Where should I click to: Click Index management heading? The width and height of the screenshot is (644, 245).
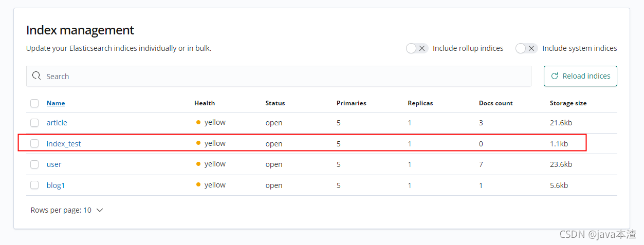(80, 30)
